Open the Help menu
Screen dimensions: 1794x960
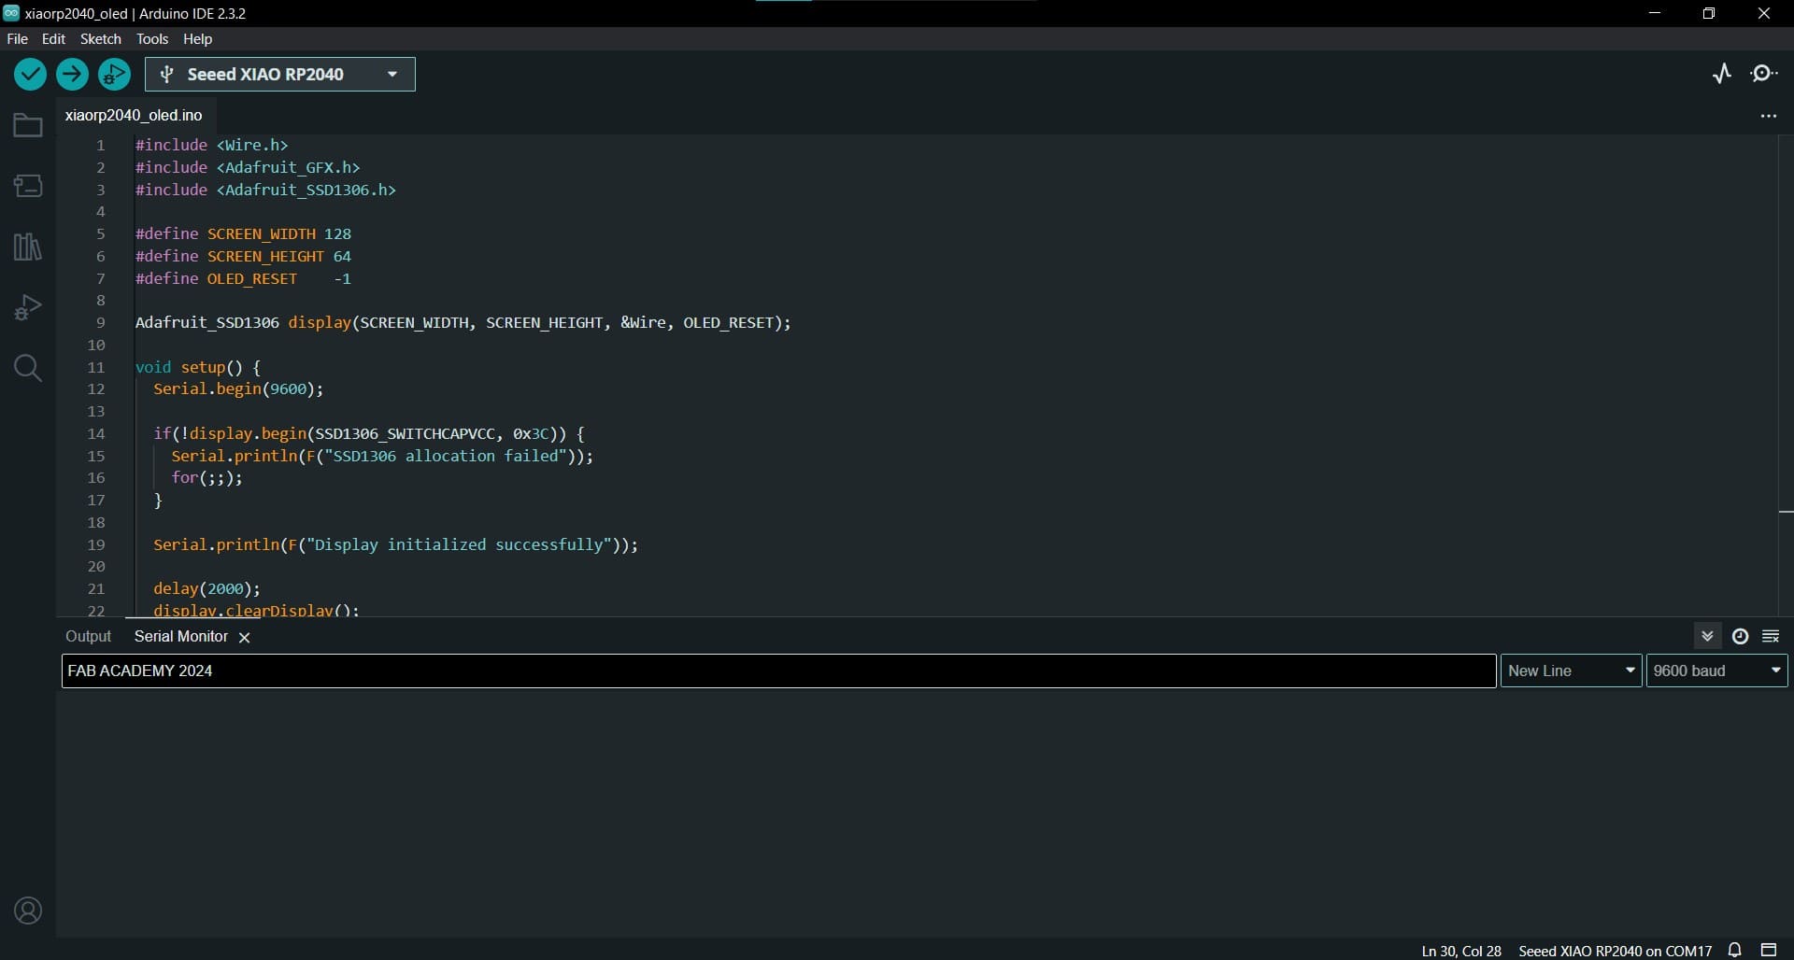coord(197,39)
